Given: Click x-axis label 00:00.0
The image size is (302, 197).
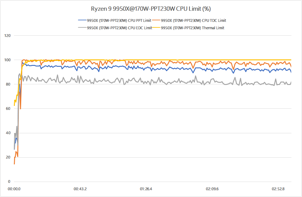Looking at the screenshot, I should point(14,189).
